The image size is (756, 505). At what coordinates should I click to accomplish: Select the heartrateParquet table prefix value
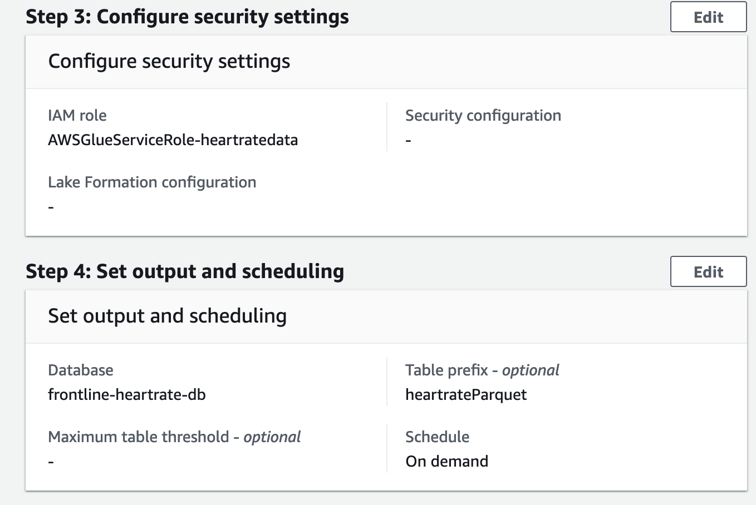466,395
